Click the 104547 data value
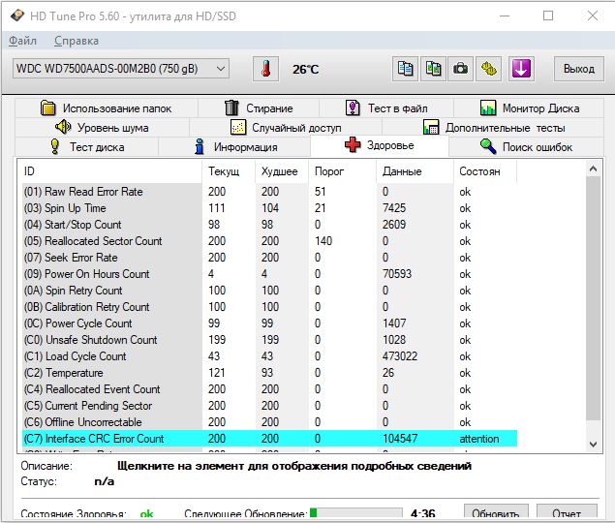Screen dimensions: 615x523 point(400,439)
